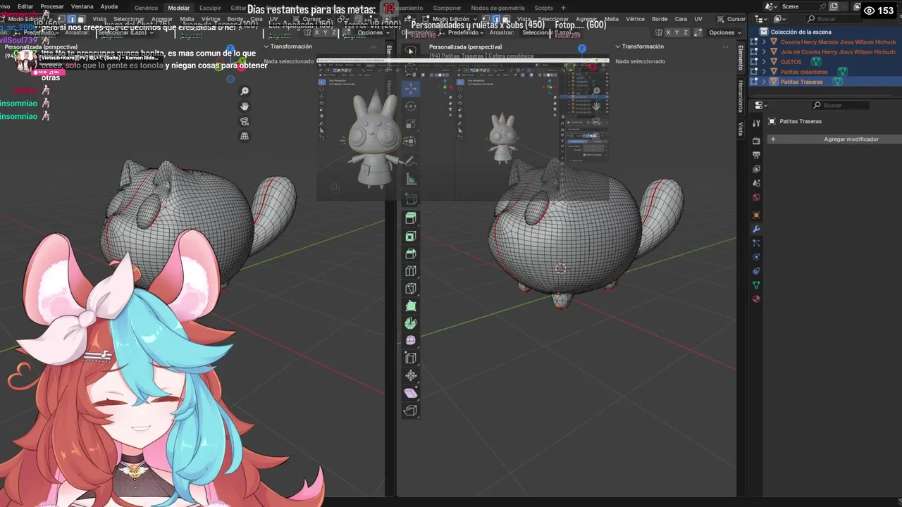Select the Inset Faces tool
This screenshot has width=902, height=507.
pos(411,236)
